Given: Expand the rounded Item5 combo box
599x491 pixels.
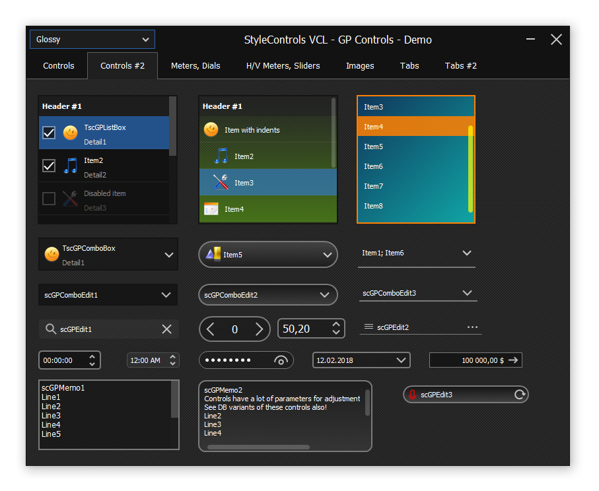Looking at the screenshot, I should pos(328,255).
